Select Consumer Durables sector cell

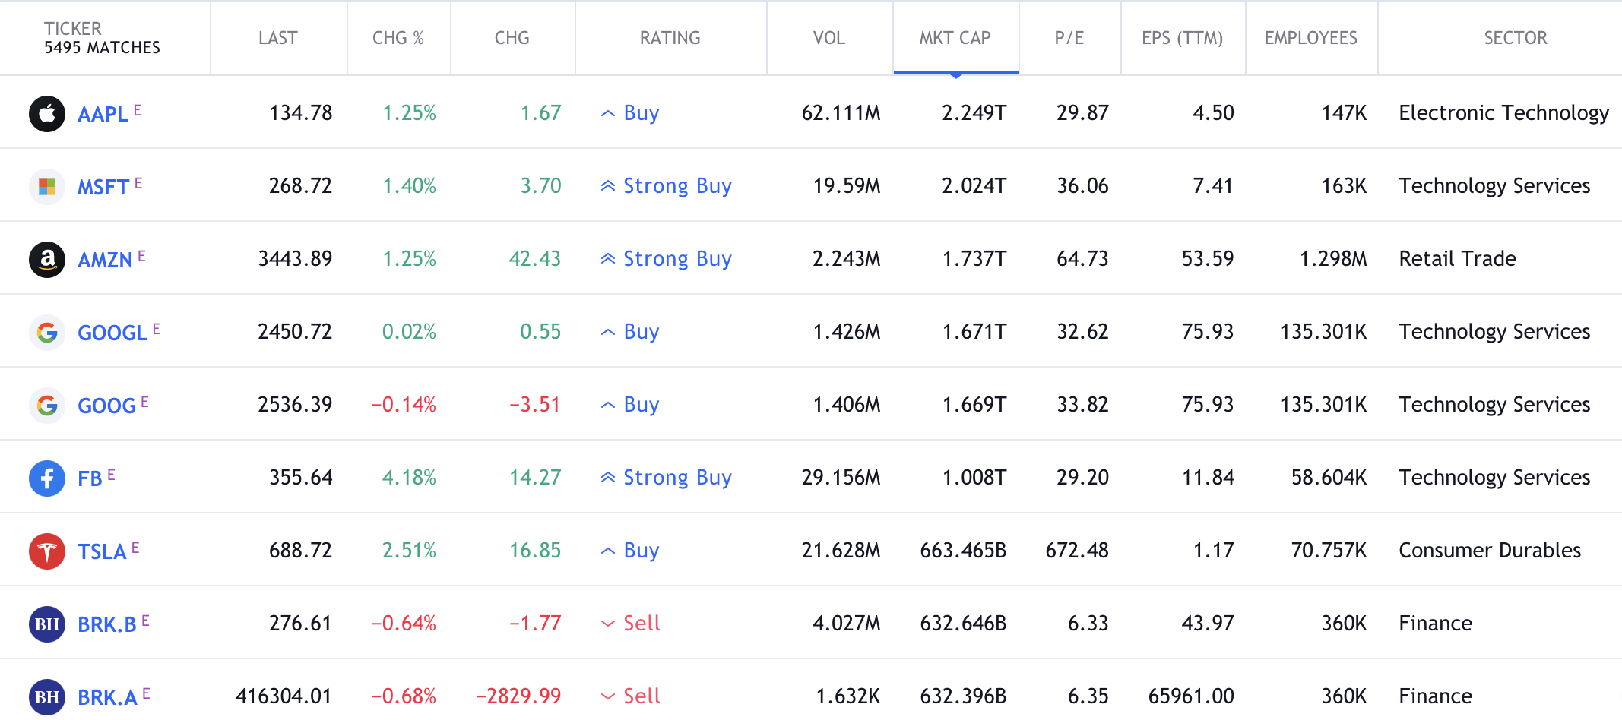click(1490, 551)
